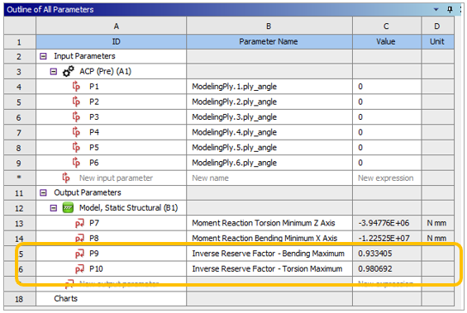
Task: Select the Charts row
Action: [x=111, y=299]
